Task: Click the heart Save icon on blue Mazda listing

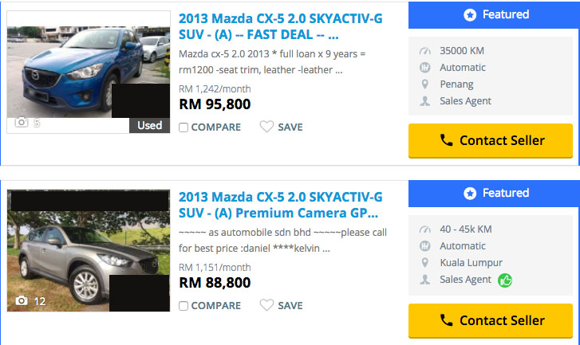Action: click(266, 127)
